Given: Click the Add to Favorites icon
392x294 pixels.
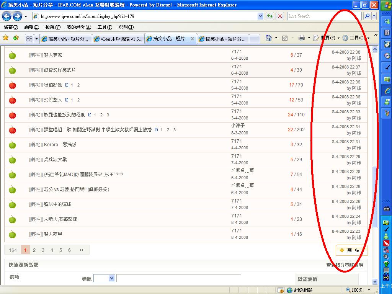Looking at the screenshot, I should pos(16,38).
